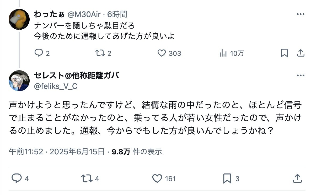Bookmark わったぁ's tweet
This screenshot has height=195, width=311.
[284, 53]
